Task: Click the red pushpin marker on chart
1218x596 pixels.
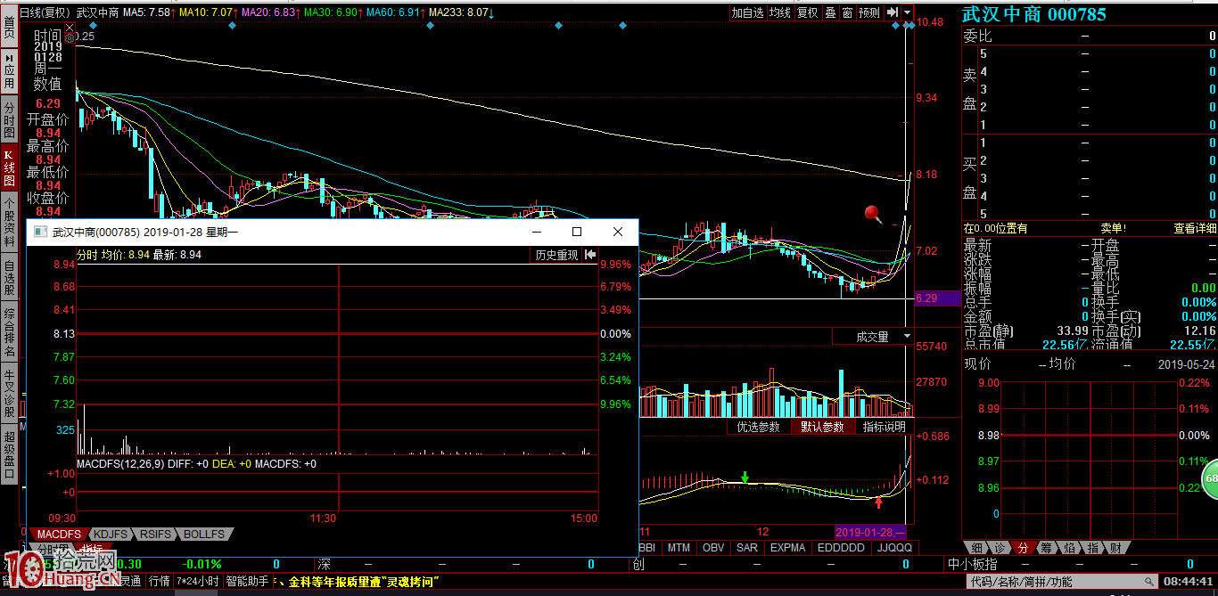Action: 873,214
